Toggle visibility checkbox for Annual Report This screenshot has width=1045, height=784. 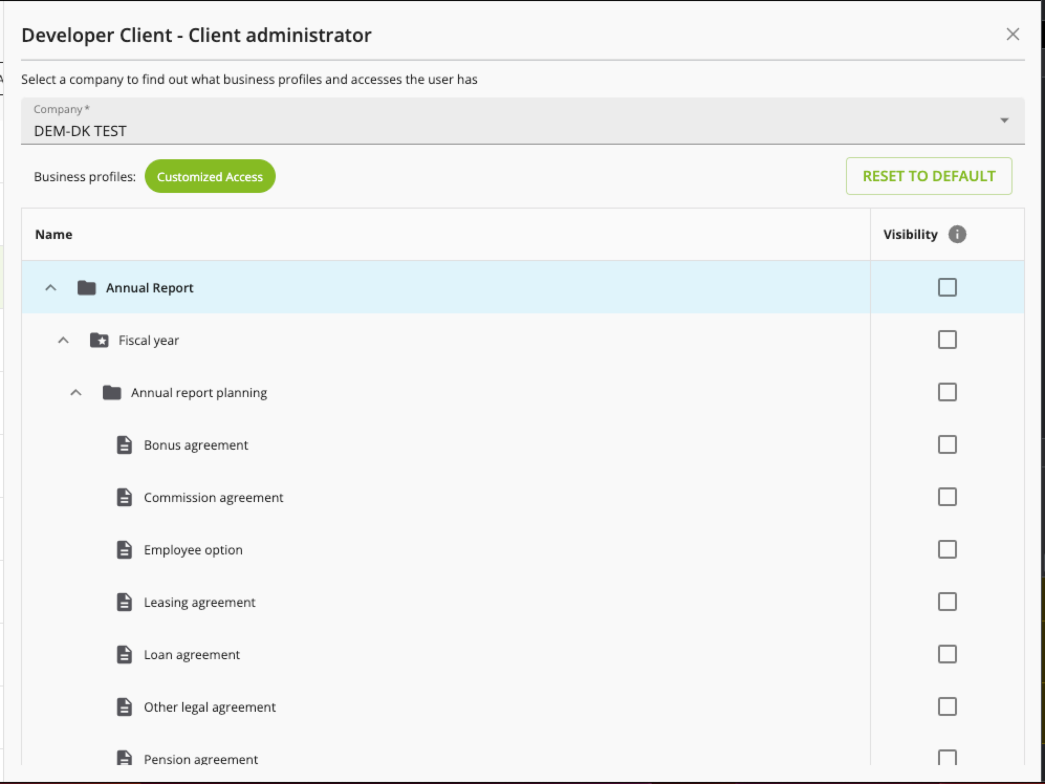pyautogui.click(x=948, y=287)
